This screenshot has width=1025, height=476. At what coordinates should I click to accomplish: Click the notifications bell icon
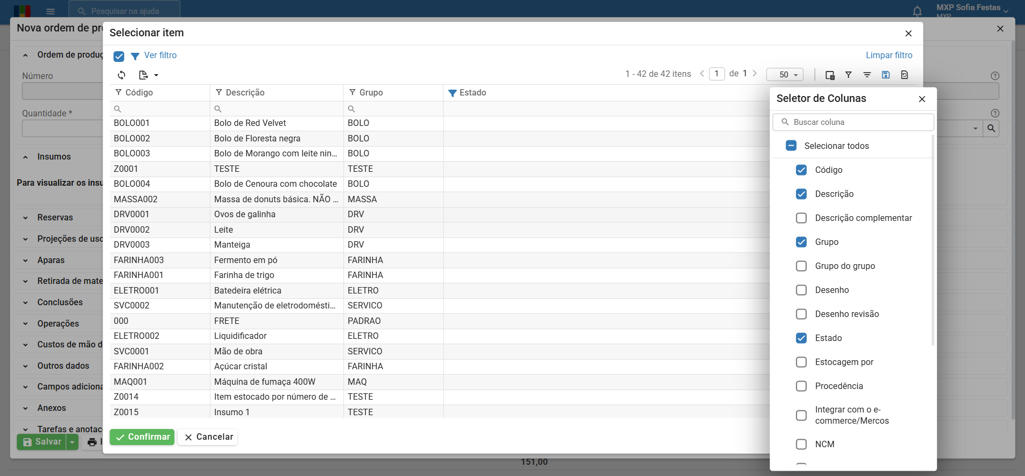(917, 11)
